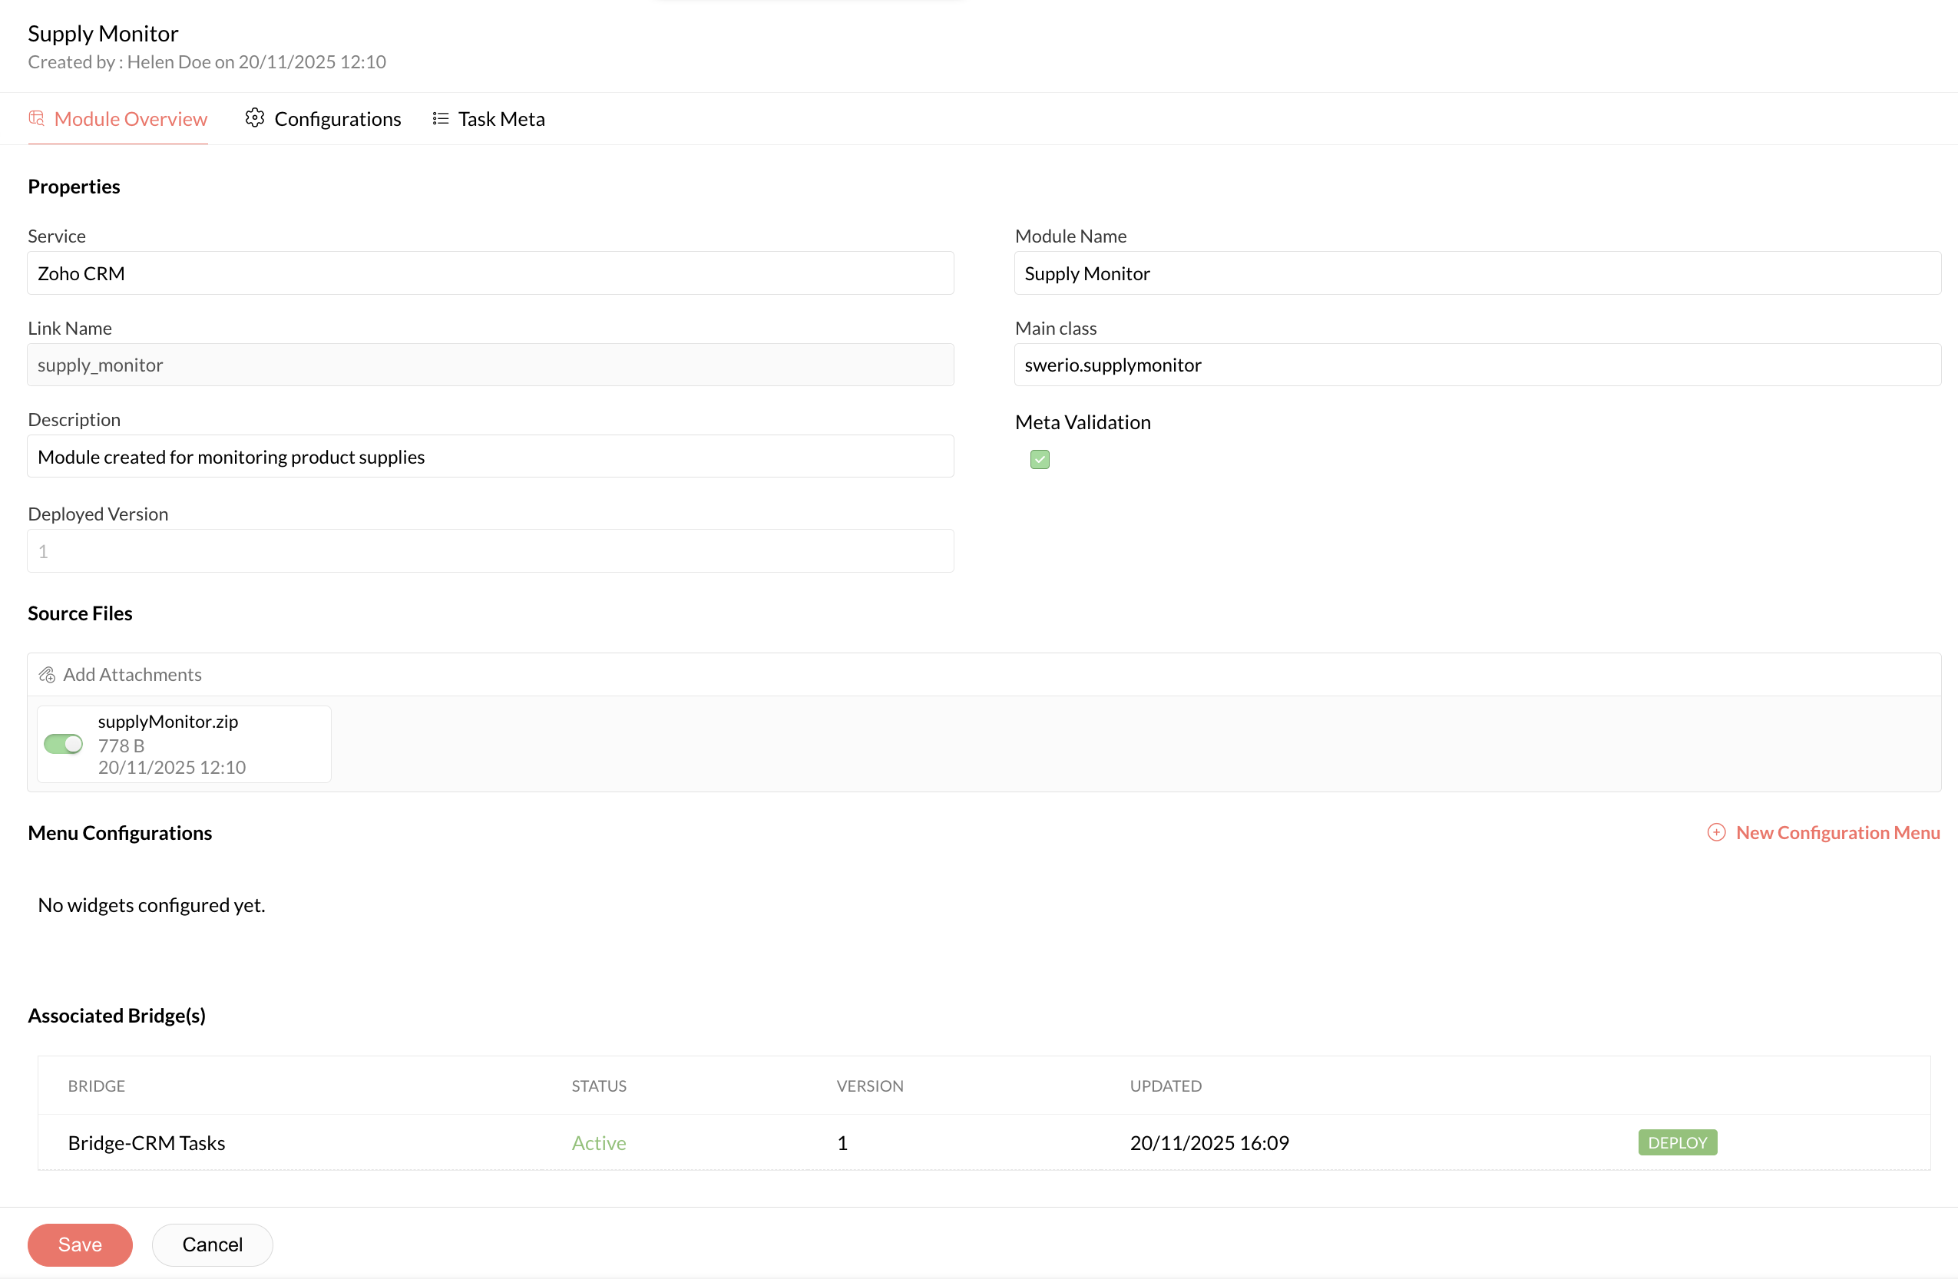Toggle off the supplyMonitor.zip switch
Screen dimensions: 1958x1279
click(63, 745)
